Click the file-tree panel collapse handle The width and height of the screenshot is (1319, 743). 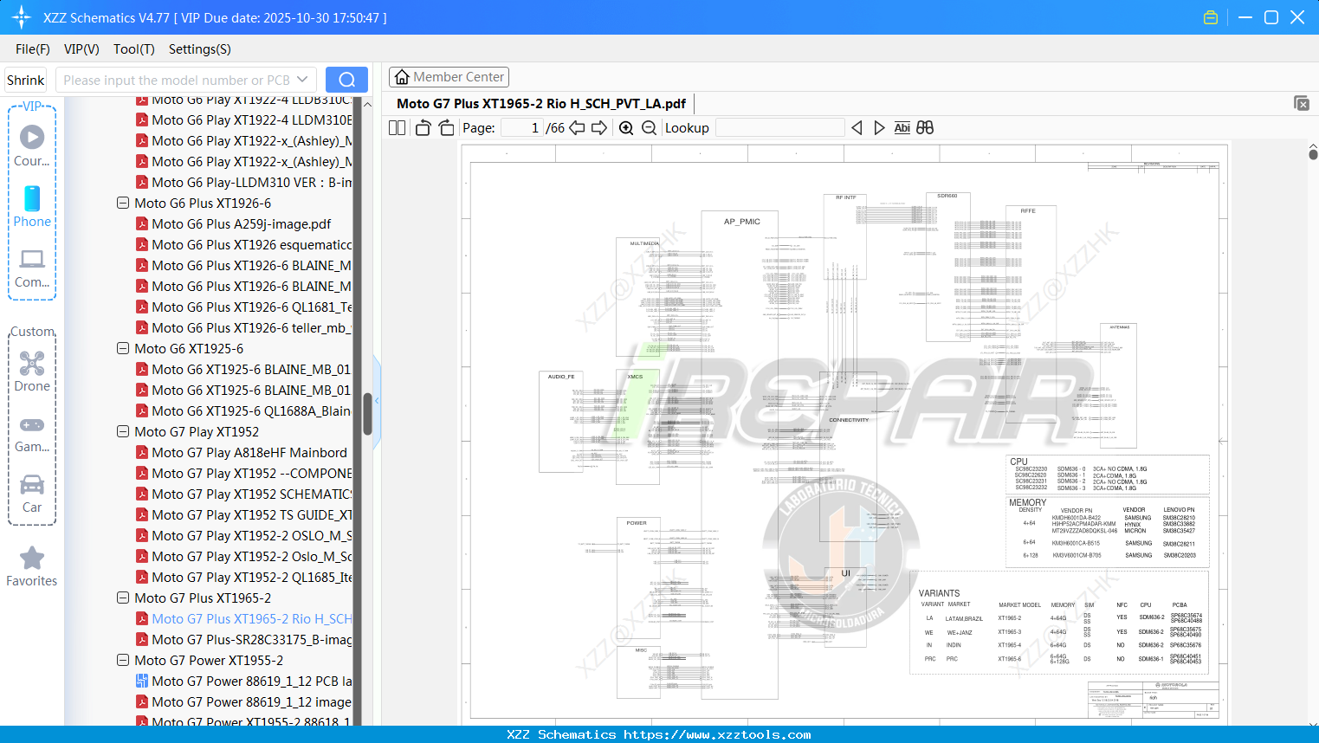coord(378,402)
